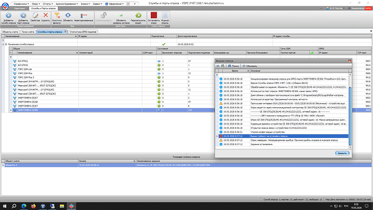Open File Explorer from the taskbar
The width and height of the screenshot is (373, 210).
(x=62, y=206)
